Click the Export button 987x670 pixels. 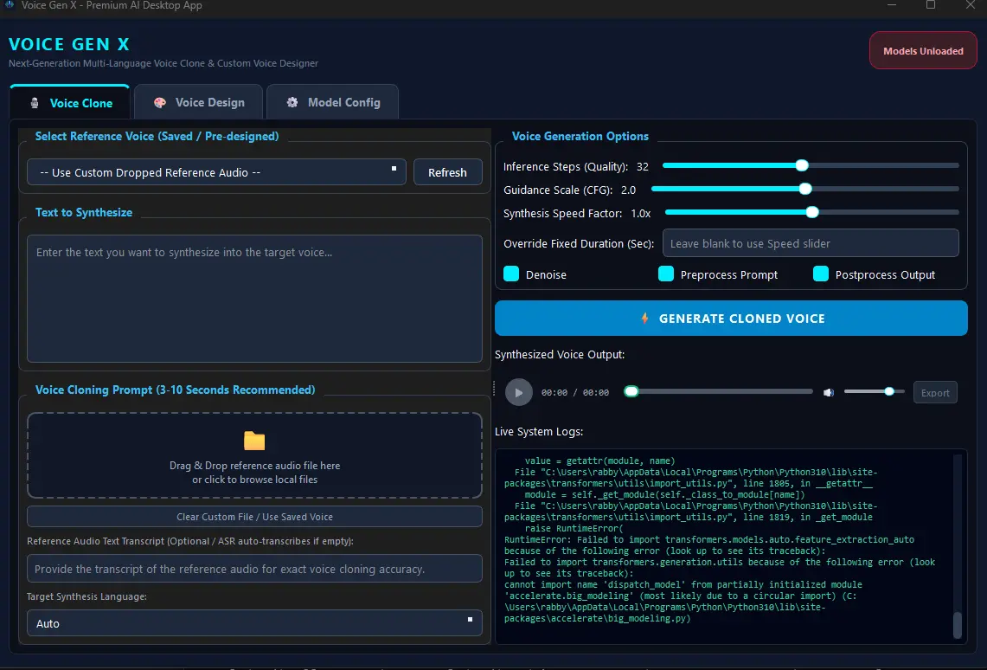click(x=935, y=392)
